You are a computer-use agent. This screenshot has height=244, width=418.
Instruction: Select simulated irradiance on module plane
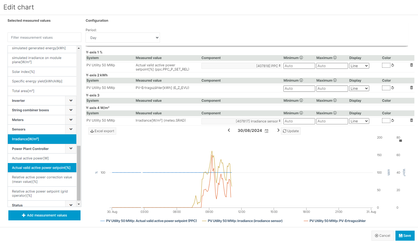[x=42, y=60]
